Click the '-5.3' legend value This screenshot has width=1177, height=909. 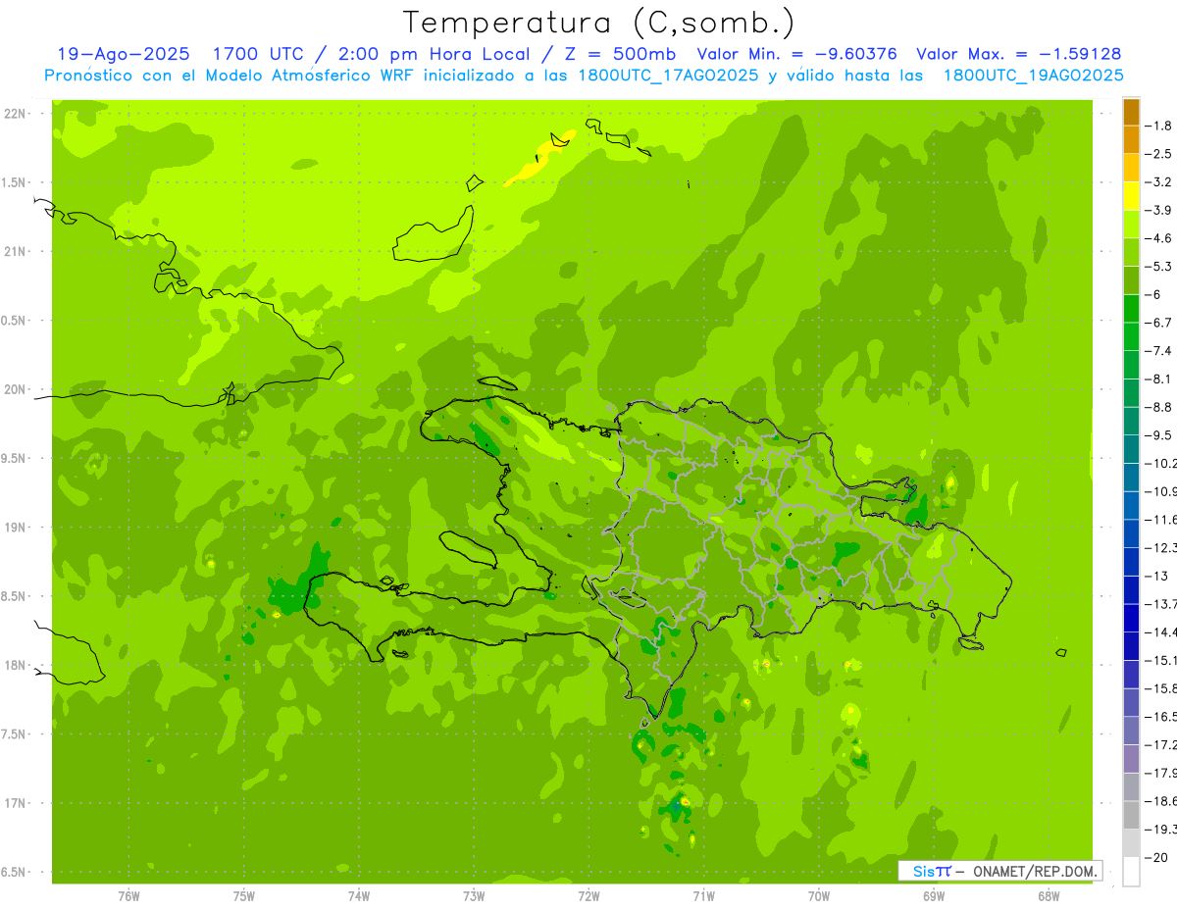1158,266
